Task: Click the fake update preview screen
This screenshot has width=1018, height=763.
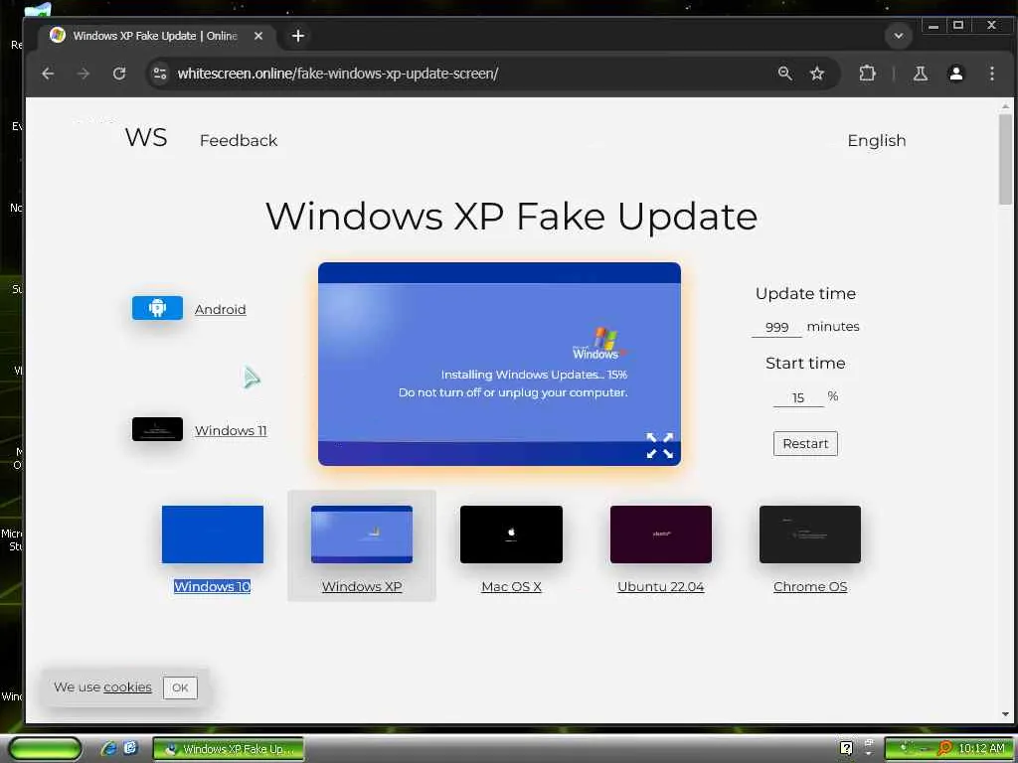Action: click(499, 364)
